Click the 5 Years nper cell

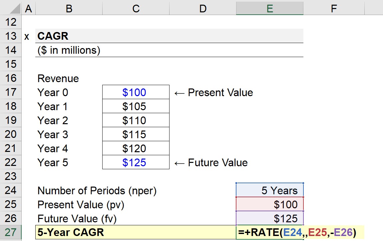pos(269,191)
